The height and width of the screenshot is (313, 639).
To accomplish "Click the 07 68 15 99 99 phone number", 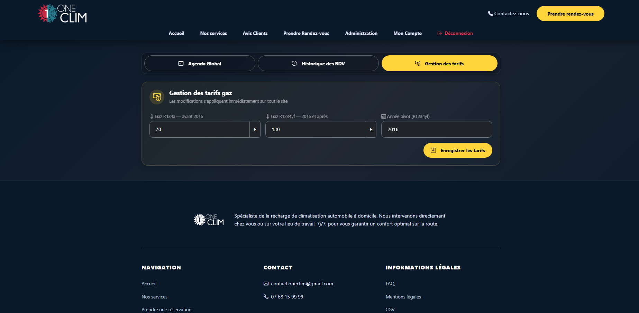I will [287, 297].
